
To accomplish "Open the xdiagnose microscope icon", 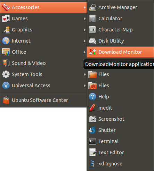I will tap(92, 164).
